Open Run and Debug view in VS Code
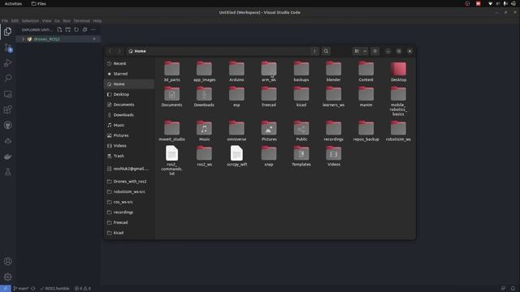The width and height of the screenshot is (520, 292). [7, 63]
